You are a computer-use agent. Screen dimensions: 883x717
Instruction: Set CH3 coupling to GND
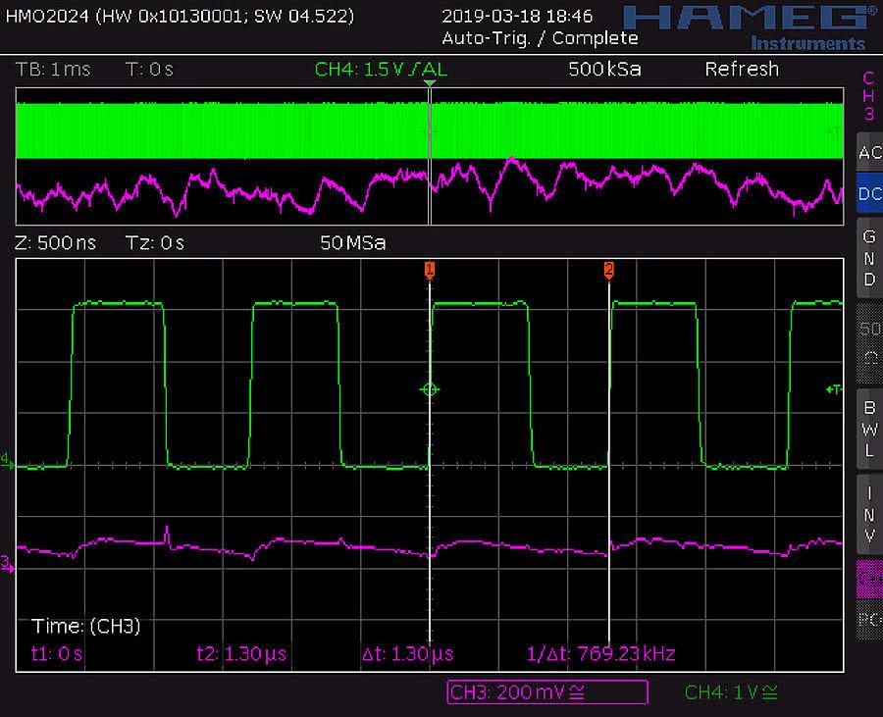click(x=868, y=258)
